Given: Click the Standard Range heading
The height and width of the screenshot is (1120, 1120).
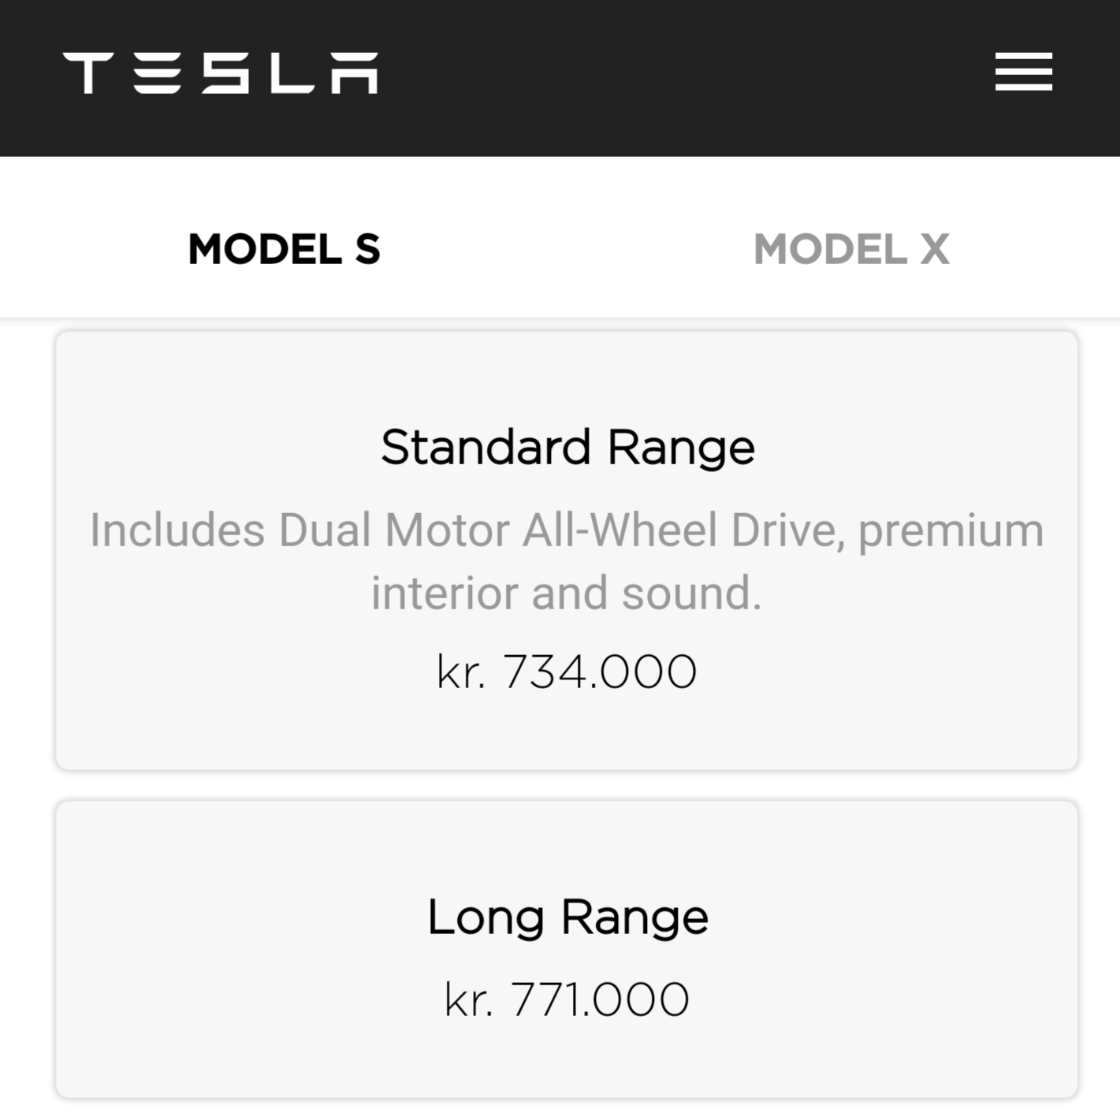Looking at the screenshot, I should click(x=567, y=448).
